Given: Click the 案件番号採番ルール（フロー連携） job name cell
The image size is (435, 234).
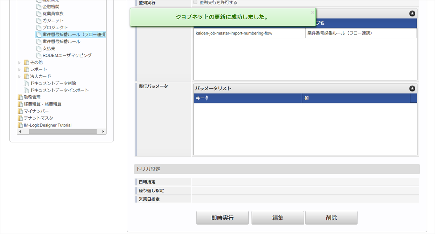Looking at the screenshot, I should point(361,33).
